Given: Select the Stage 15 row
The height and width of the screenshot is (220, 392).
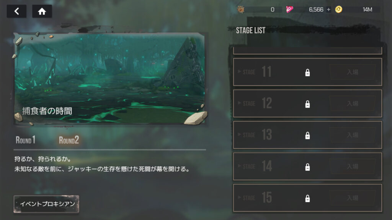Looking at the screenshot, I should (x=307, y=198).
